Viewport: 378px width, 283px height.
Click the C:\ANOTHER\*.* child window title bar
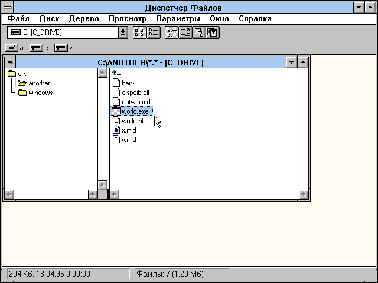click(x=151, y=62)
